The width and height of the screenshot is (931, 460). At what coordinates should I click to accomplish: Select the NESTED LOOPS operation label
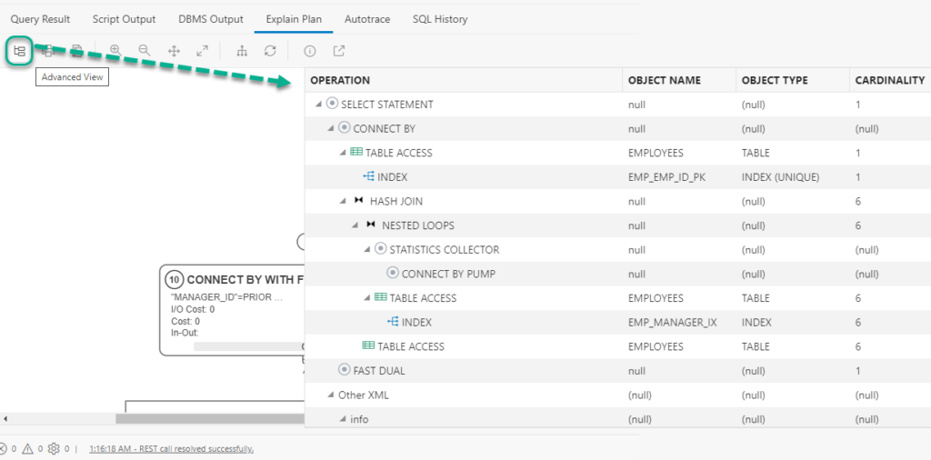tap(418, 225)
